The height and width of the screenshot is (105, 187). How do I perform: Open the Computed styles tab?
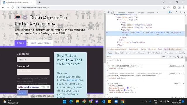coord(119,53)
